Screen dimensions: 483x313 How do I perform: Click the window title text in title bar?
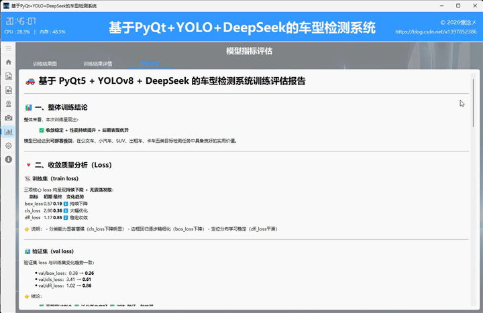point(54,6)
